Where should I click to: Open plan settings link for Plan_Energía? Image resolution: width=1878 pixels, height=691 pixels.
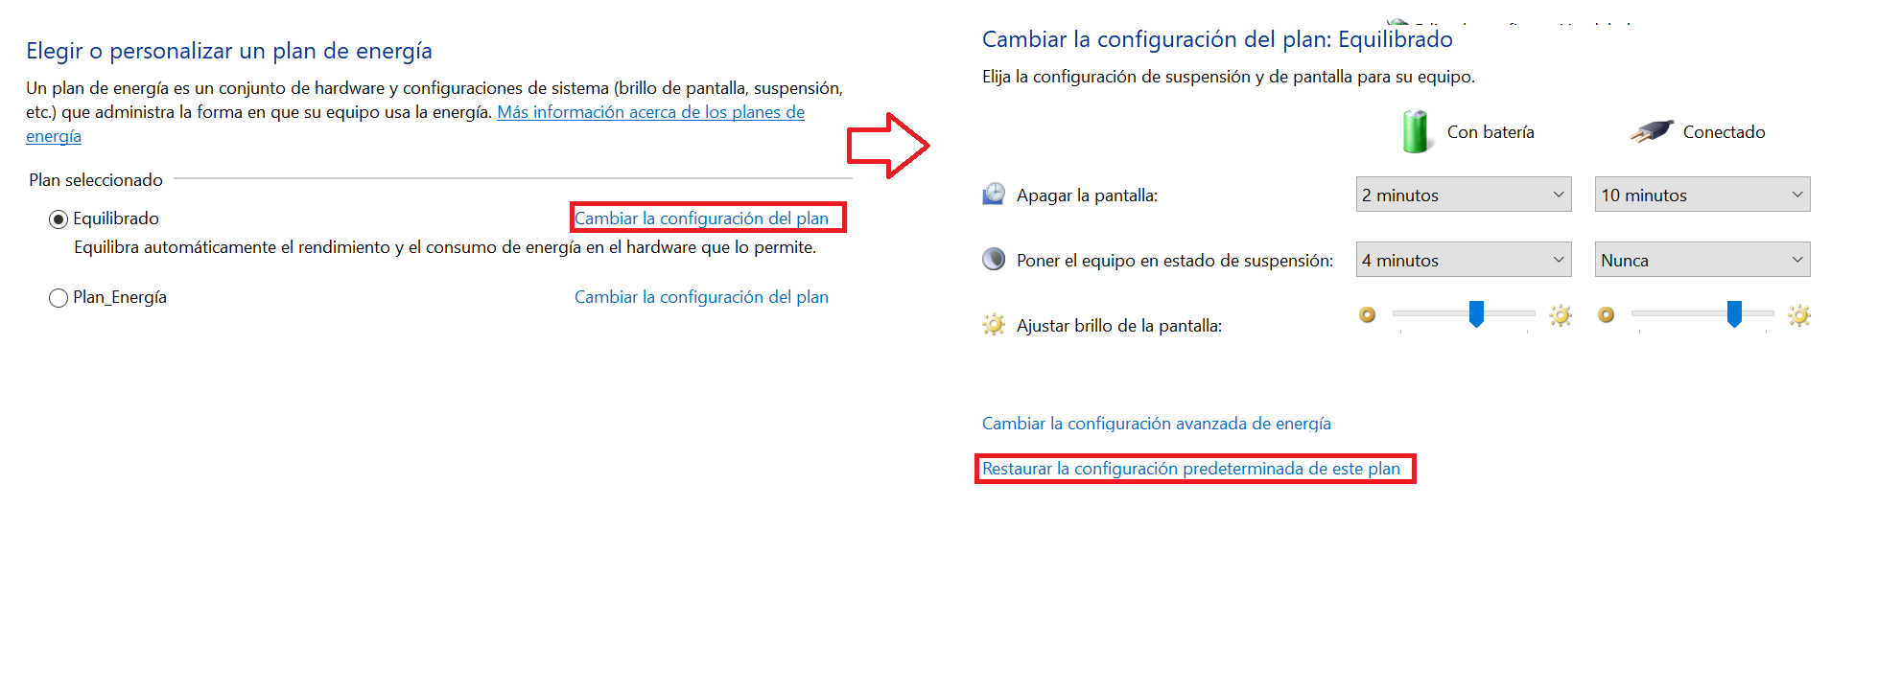click(x=701, y=297)
